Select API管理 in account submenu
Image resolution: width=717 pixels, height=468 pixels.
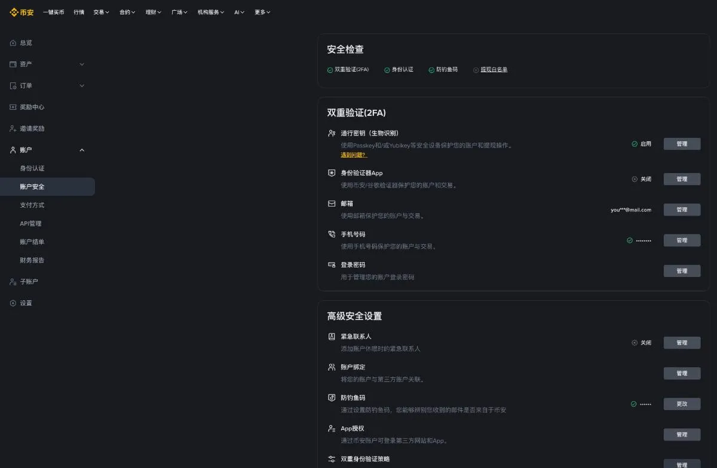(x=31, y=224)
